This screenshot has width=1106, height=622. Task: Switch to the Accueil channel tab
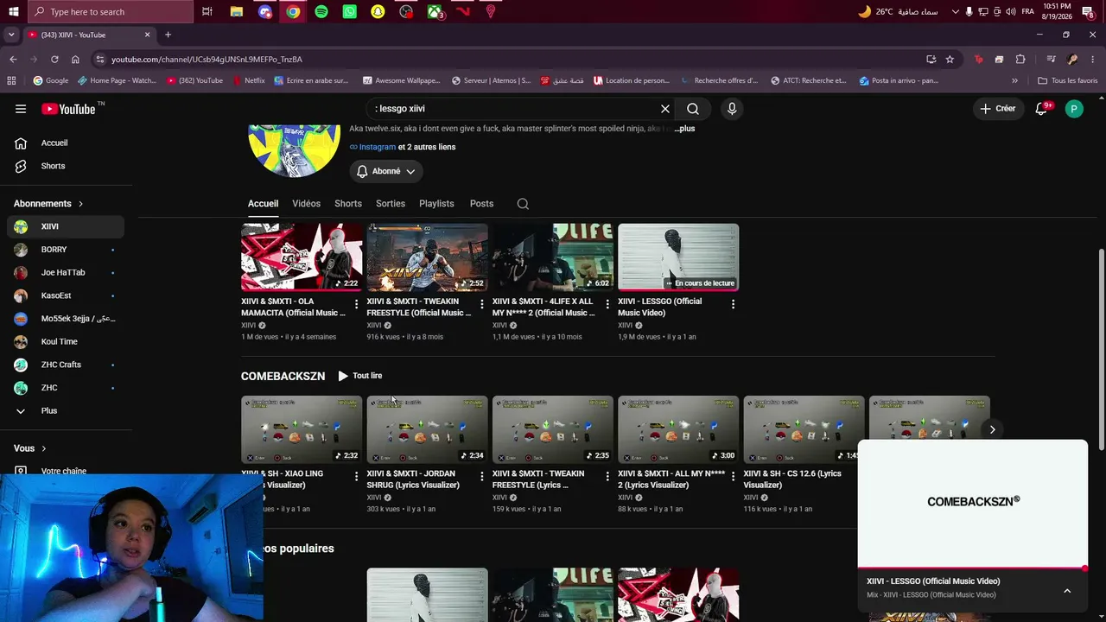263,204
